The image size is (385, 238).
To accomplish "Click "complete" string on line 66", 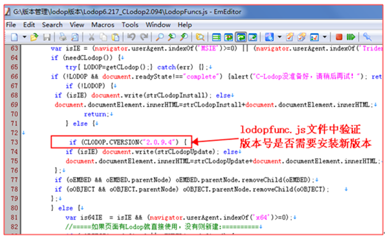I will [201, 76].
